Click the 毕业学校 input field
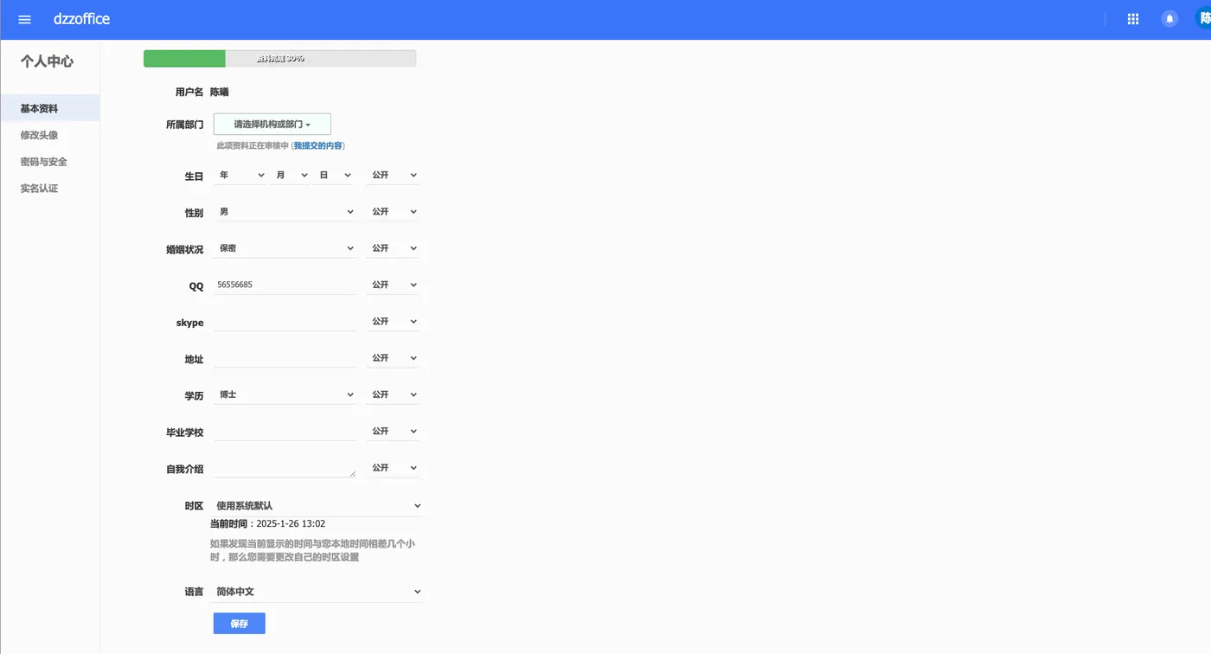 coord(285,432)
